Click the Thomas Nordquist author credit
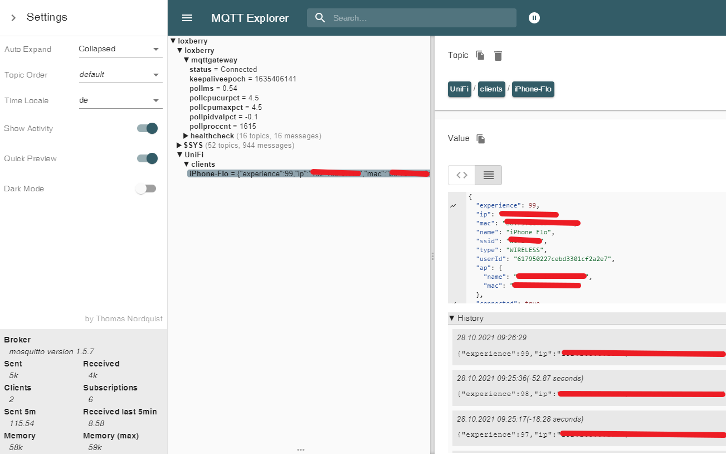 [124, 318]
